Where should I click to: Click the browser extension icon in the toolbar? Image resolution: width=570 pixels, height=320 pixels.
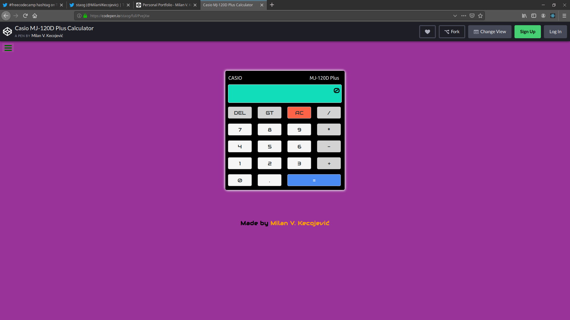pos(553,16)
